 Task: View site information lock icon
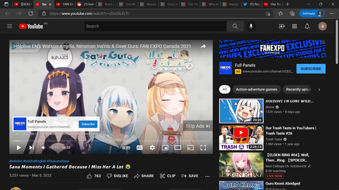[x=44, y=14]
